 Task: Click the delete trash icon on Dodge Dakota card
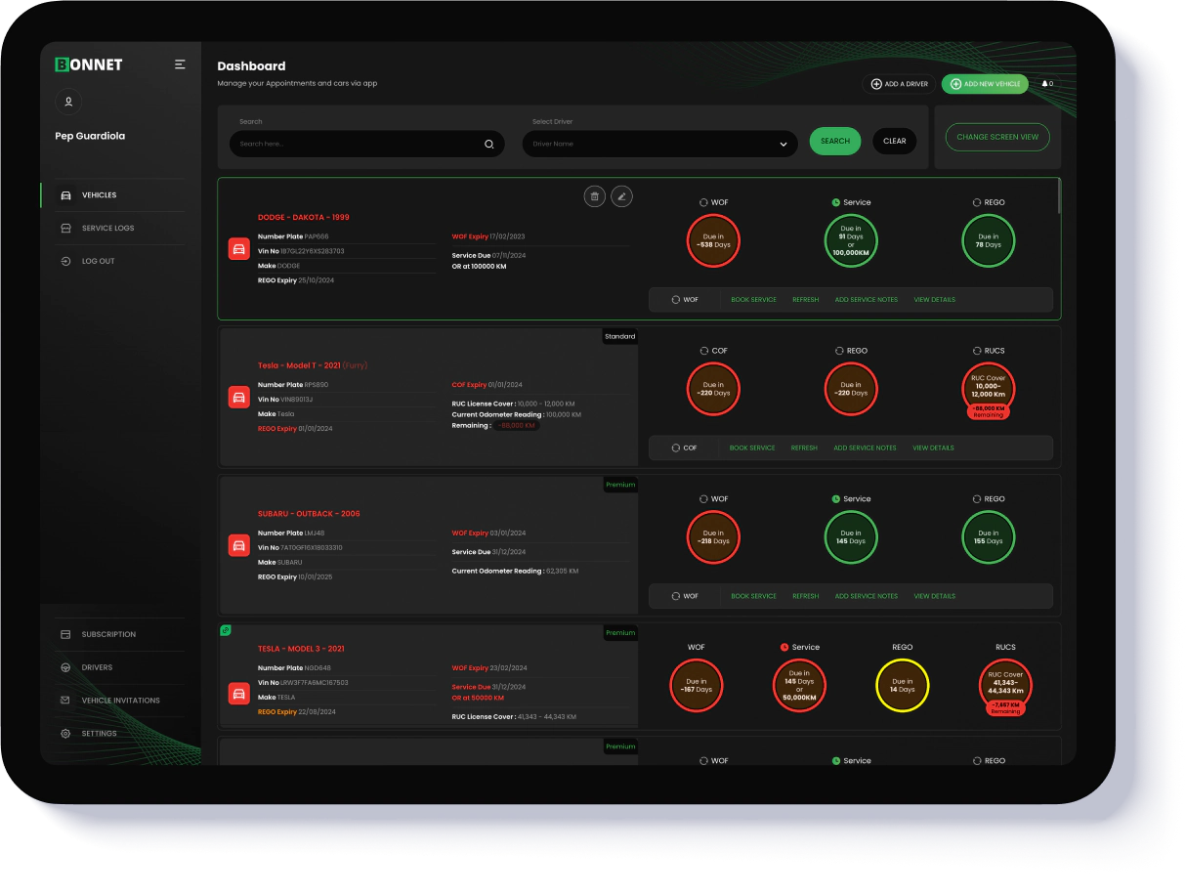(x=595, y=196)
